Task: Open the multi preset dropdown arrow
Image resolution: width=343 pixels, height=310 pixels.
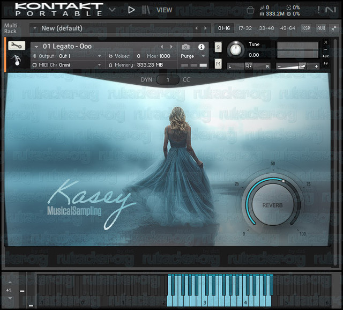Action: (34, 28)
